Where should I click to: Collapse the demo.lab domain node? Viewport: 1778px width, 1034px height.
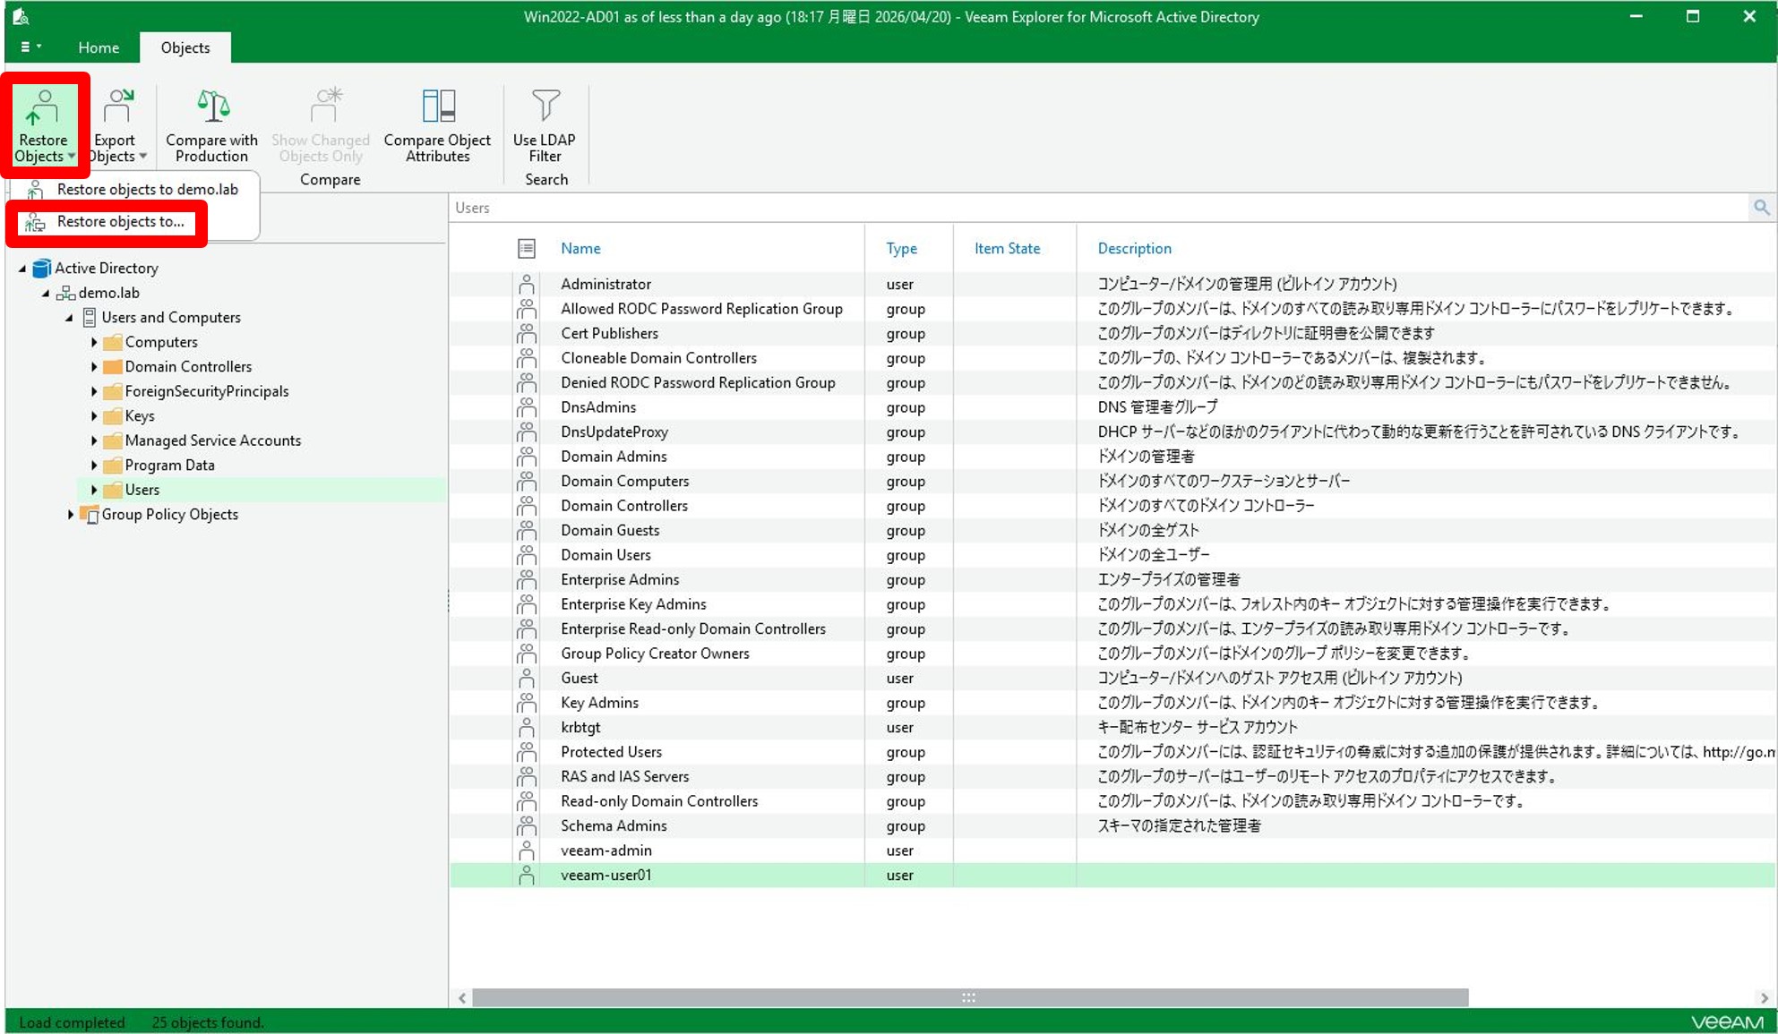tap(46, 293)
